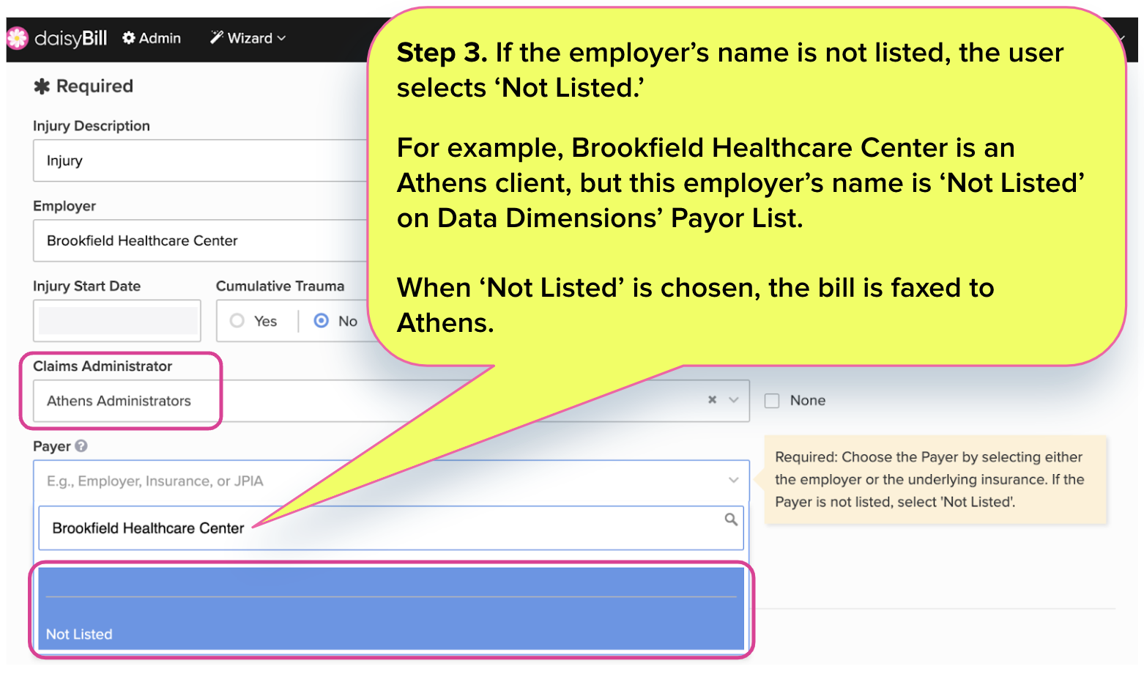
Task: Click the Injury Description field
Action: (x=200, y=160)
